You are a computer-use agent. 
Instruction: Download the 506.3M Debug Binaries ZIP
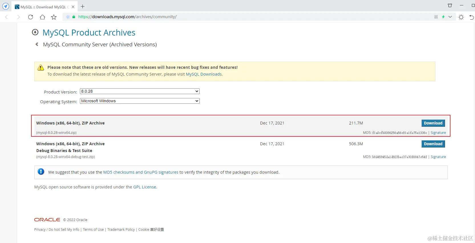433,144
